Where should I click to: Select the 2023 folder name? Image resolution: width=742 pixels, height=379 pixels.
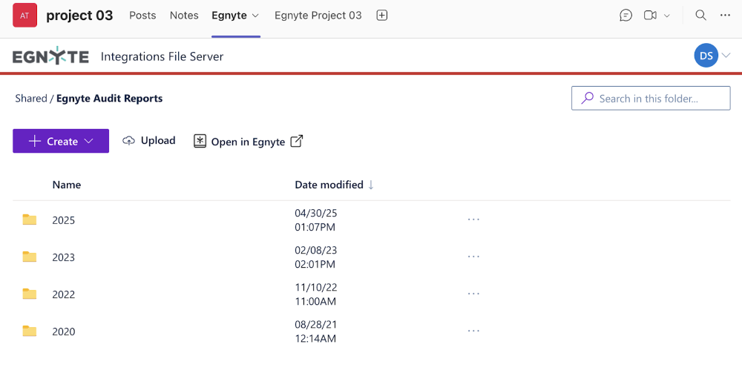point(63,257)
